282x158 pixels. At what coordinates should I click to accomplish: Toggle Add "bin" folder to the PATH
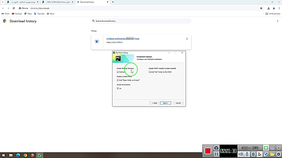[150, 72]
